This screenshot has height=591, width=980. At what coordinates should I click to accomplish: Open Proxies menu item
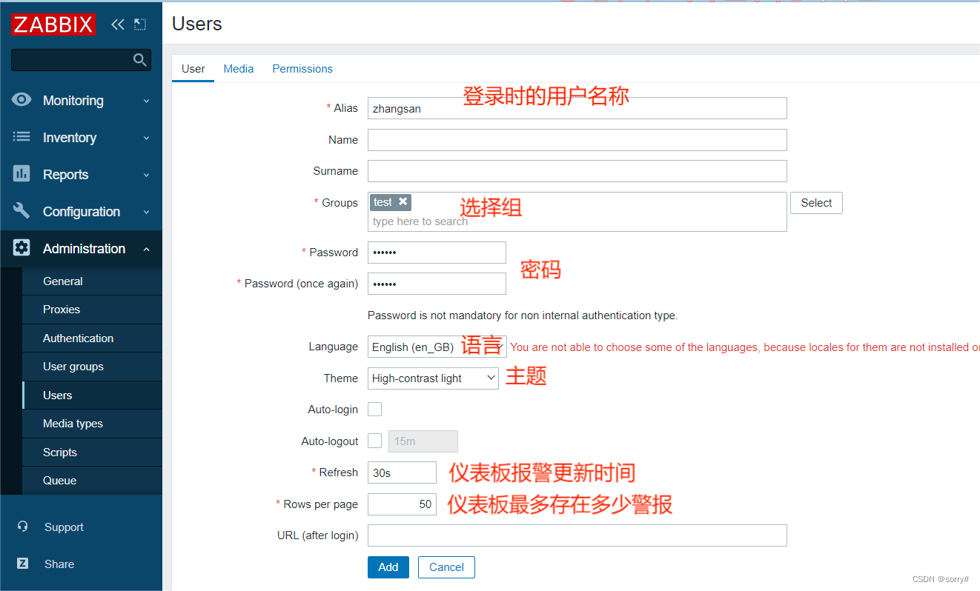pos(92,310)
